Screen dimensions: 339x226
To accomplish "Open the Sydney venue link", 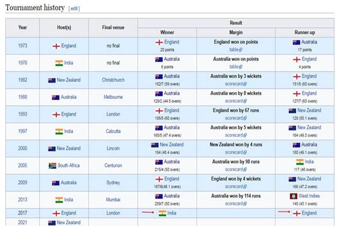I will coord(113,182).
